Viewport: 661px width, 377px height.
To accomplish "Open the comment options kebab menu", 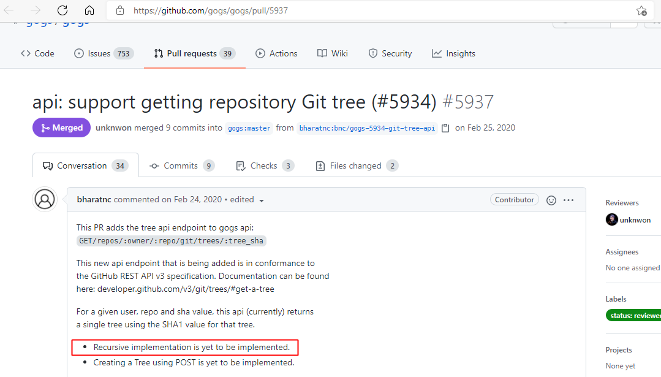I will point(568,200).
